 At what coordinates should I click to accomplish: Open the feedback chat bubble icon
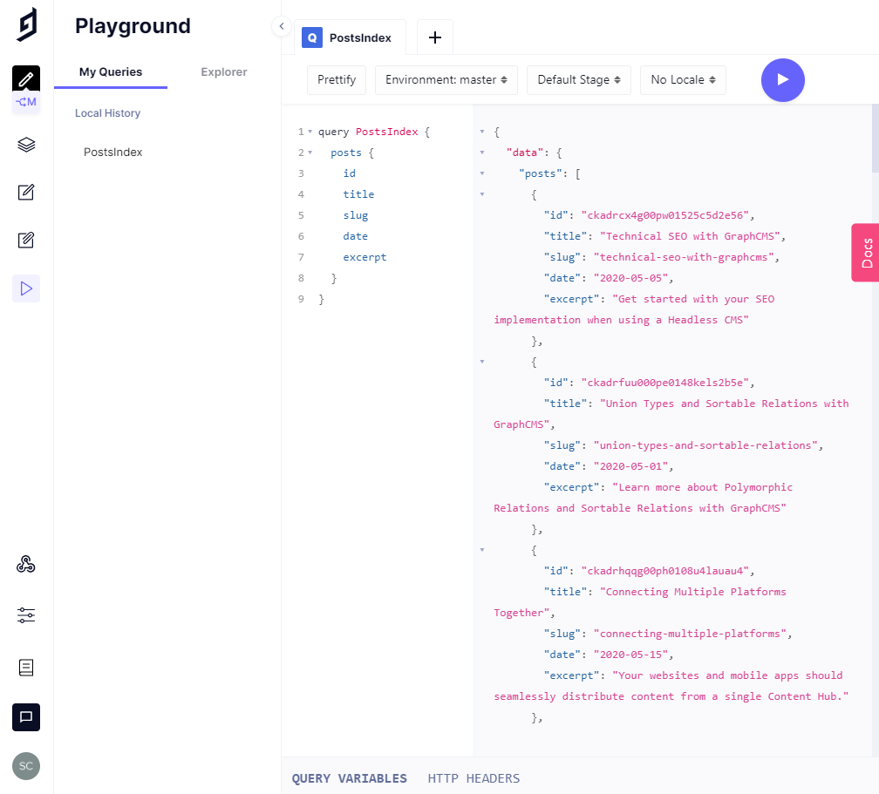point(25,717)
